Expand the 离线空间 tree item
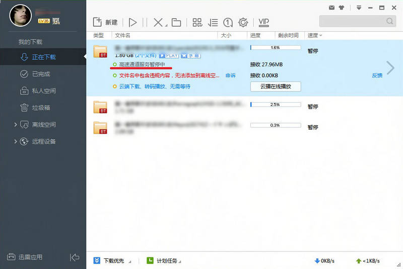This screenshot has height=269, width=403. 16,125
